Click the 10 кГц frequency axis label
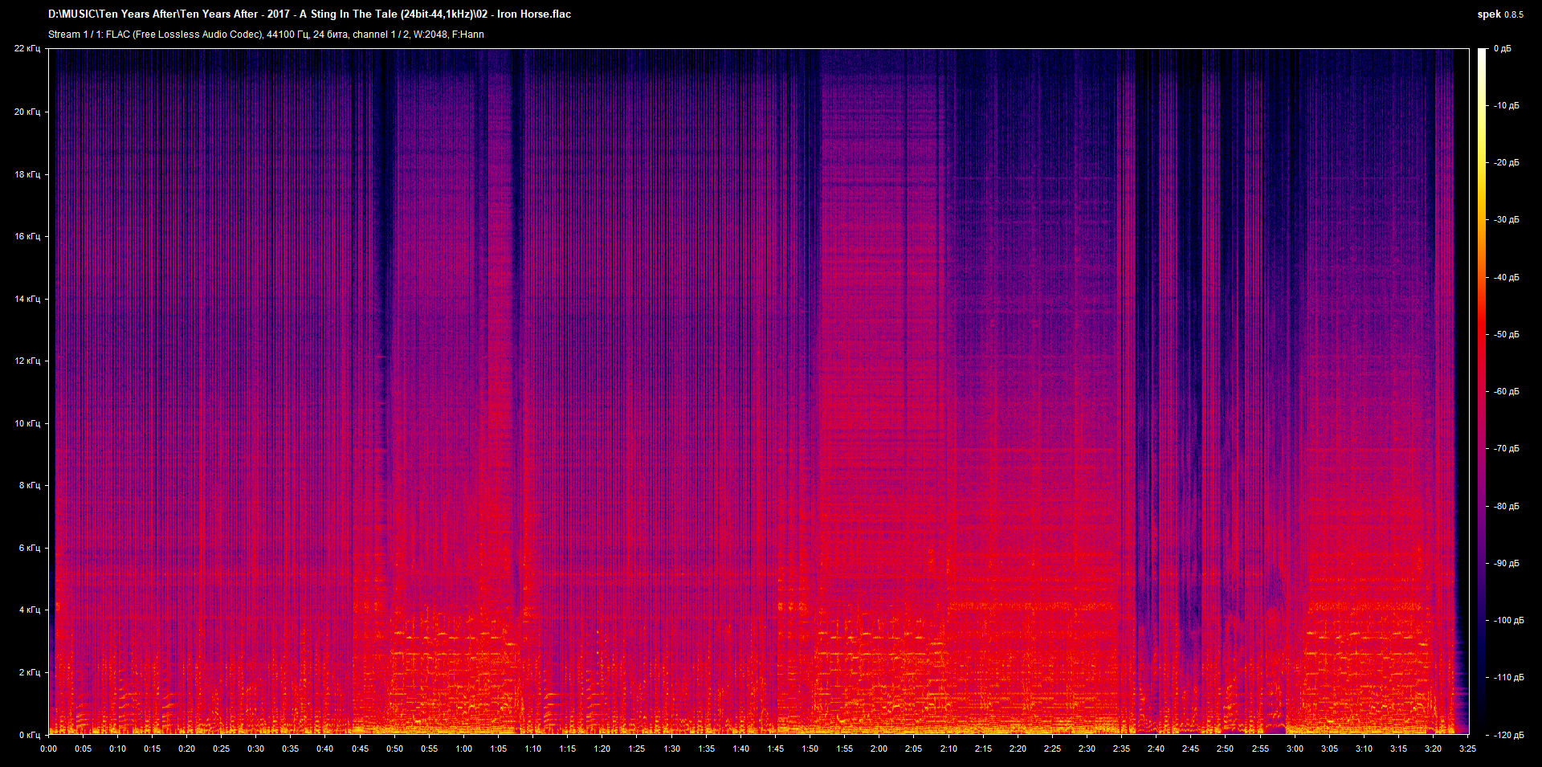The image size is (1542, 767). [x=27, y=423]
